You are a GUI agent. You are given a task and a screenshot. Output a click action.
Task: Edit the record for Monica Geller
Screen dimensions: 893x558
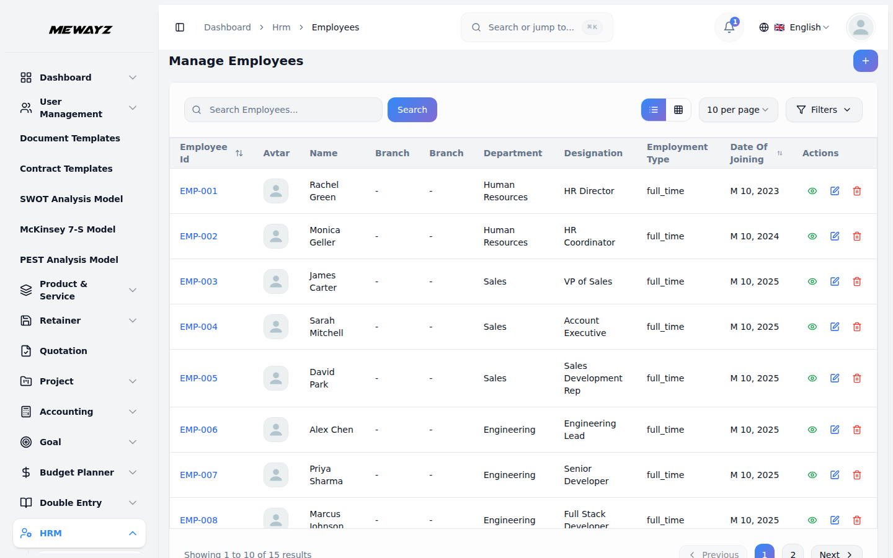[834, 236]
